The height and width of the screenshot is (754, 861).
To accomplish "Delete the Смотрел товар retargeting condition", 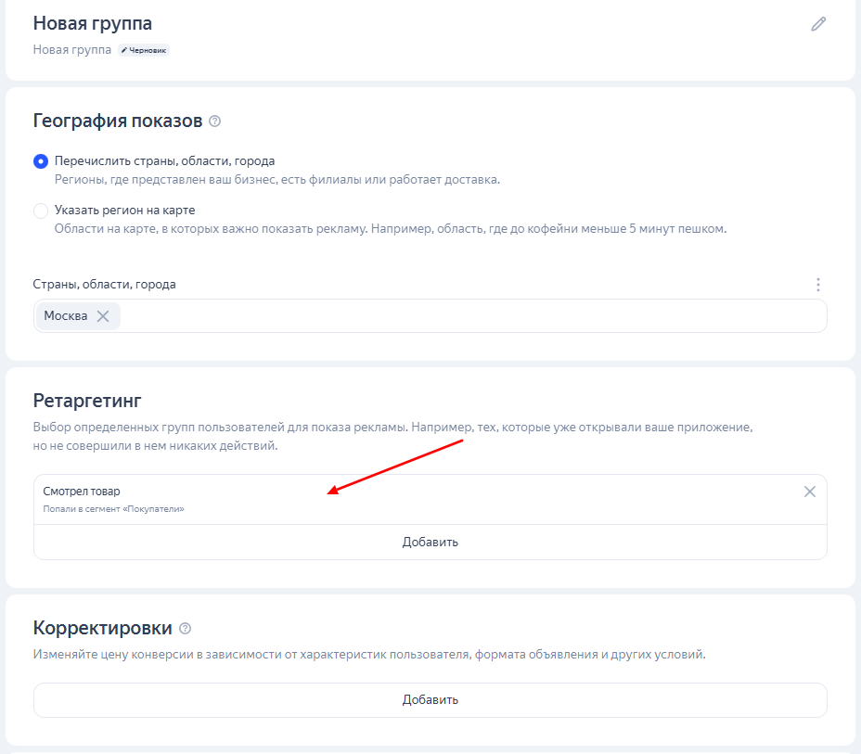I will (809, 492).
